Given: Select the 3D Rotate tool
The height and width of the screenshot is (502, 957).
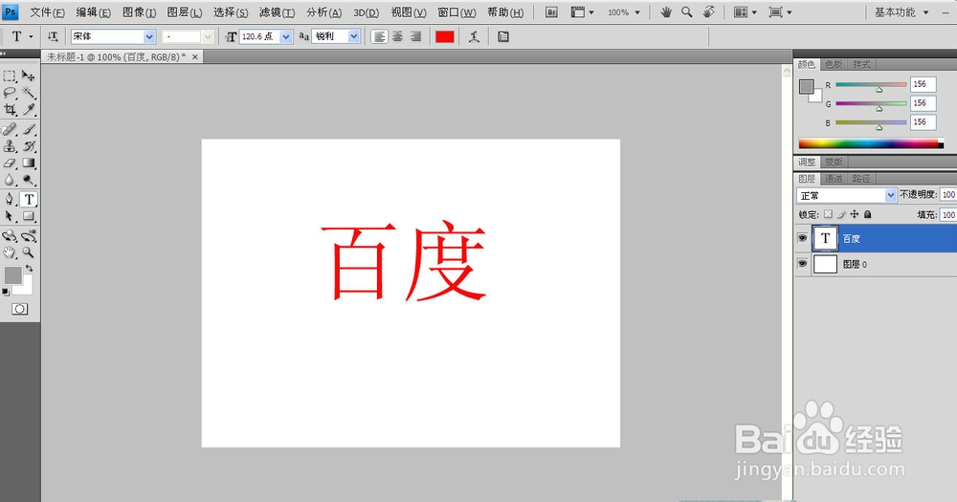Looking at the screenshot, I should (x=10, y=236).
